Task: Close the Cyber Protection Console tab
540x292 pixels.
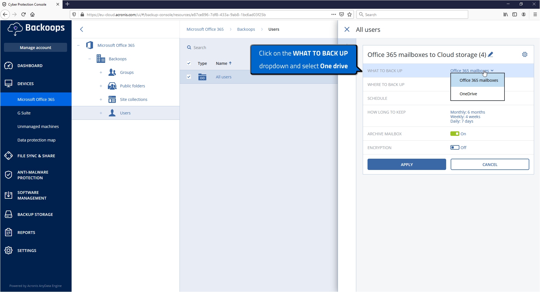Action: pyautogui.click(x=57, y=4)
